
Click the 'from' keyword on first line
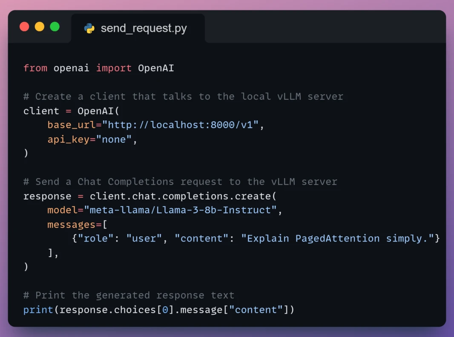tap(35, 68)
